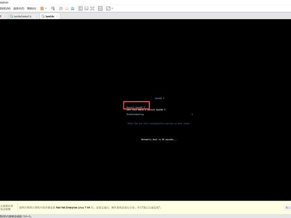The height and width of the screenshot is (218, 291).
Task: Open the console view icon
Action: (x=100, y=8)
